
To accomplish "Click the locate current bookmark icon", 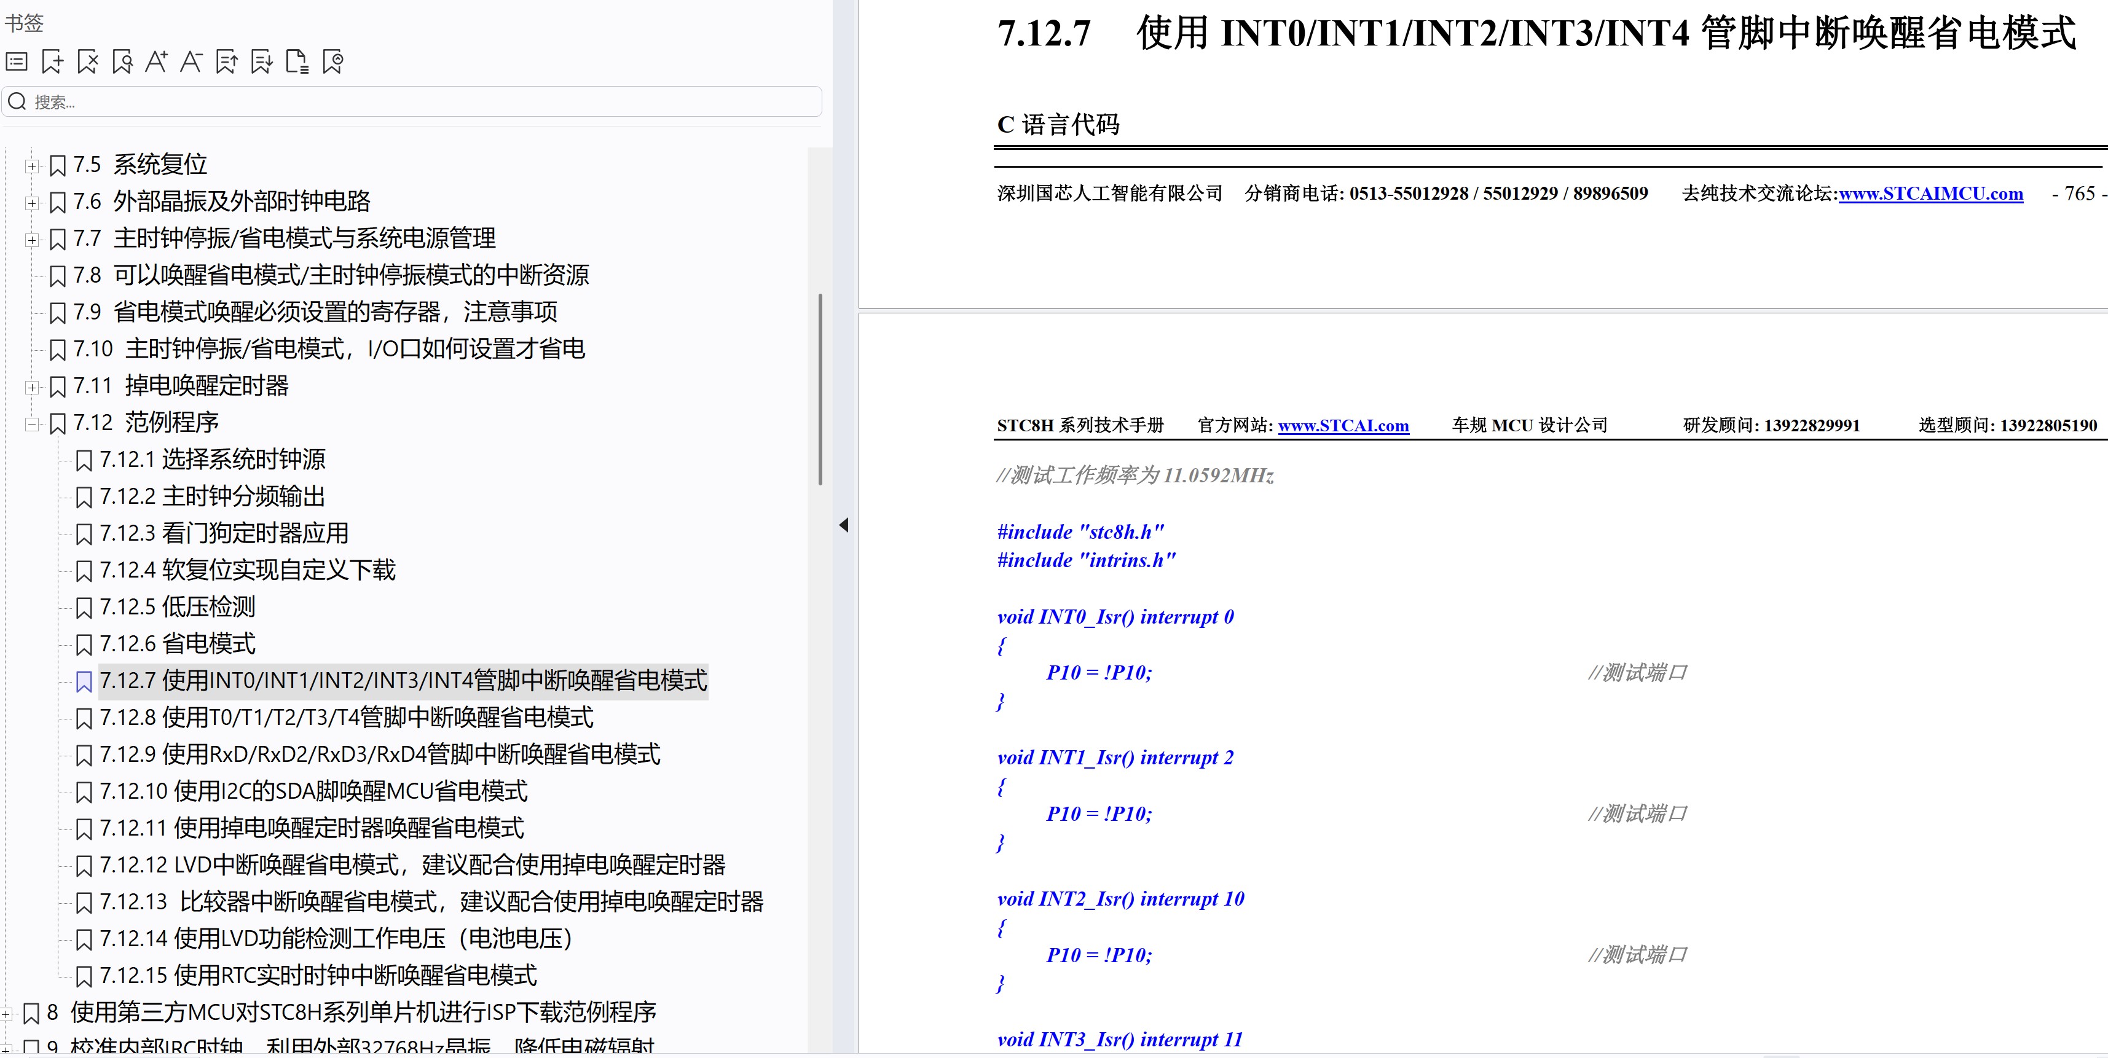I will tap(333, 61).
